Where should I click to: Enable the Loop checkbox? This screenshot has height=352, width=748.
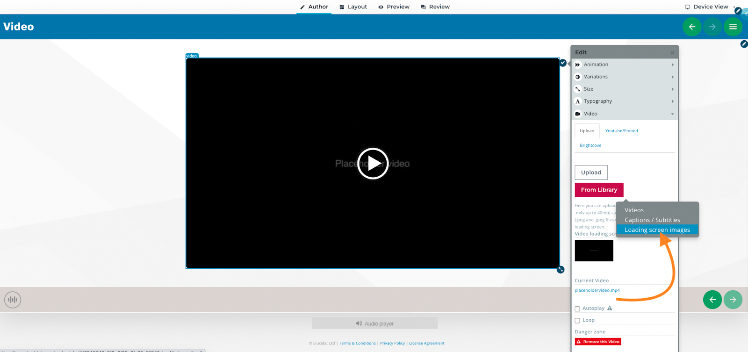pos(577,321)
